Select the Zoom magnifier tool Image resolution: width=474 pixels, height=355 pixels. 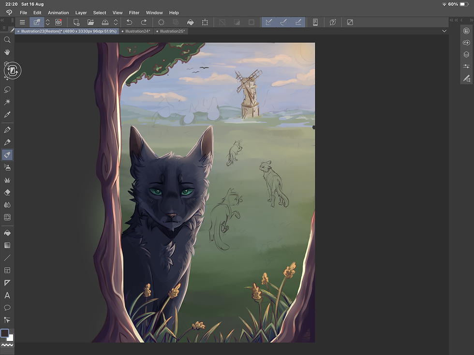coord(7,40)
